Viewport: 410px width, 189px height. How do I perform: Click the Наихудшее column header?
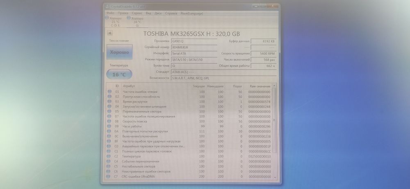click(215, 86)
